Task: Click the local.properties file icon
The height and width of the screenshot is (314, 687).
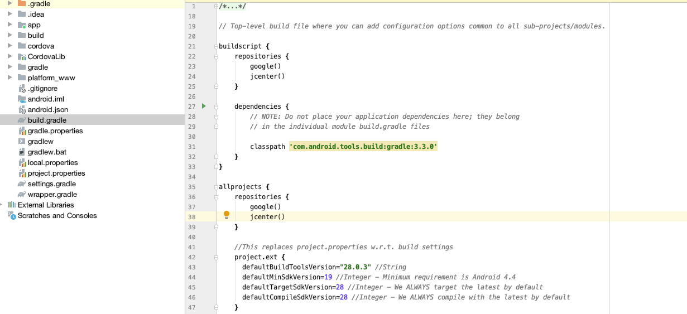Action: click(x=22, y=162)
